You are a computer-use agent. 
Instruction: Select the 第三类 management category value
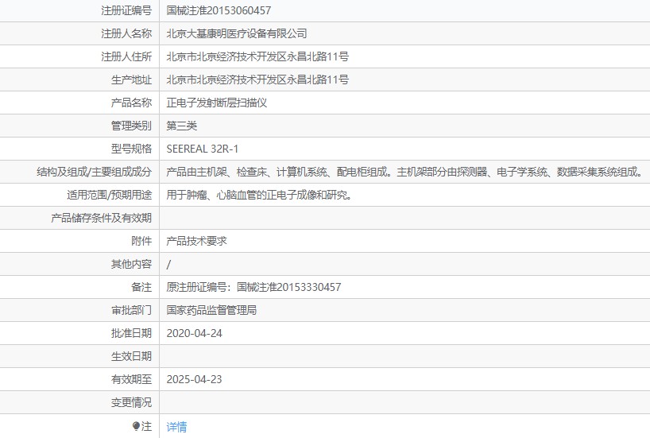coord(181,126)
